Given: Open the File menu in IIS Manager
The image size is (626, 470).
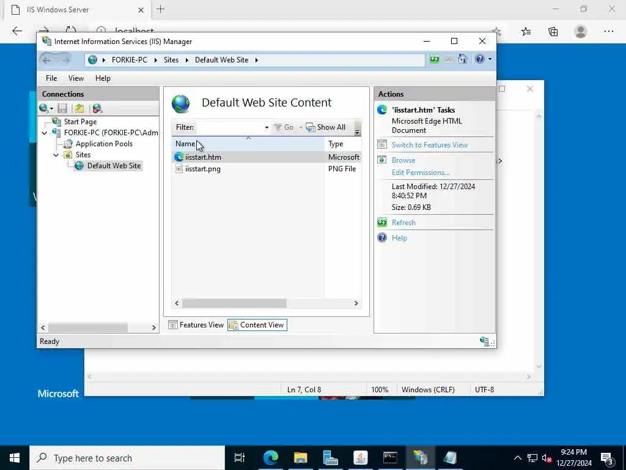Looking at the screenshot, I should click(x=51, y=78).
